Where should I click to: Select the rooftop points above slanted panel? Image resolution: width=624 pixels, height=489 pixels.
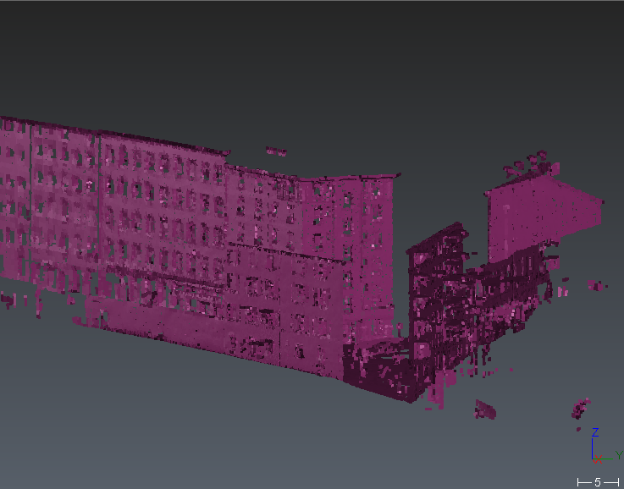(529, 164)
